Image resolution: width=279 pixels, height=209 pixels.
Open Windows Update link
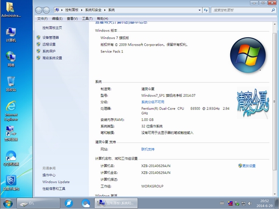(x=56, y=182)
